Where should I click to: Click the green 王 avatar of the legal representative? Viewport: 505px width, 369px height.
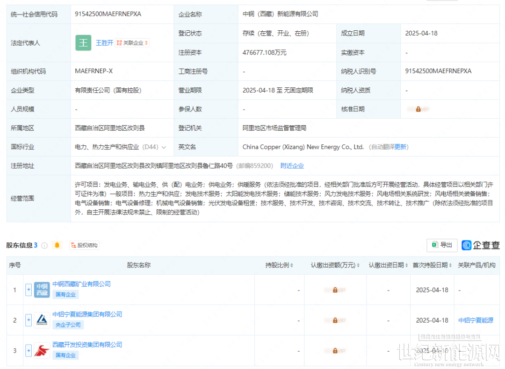pos(83,43)
